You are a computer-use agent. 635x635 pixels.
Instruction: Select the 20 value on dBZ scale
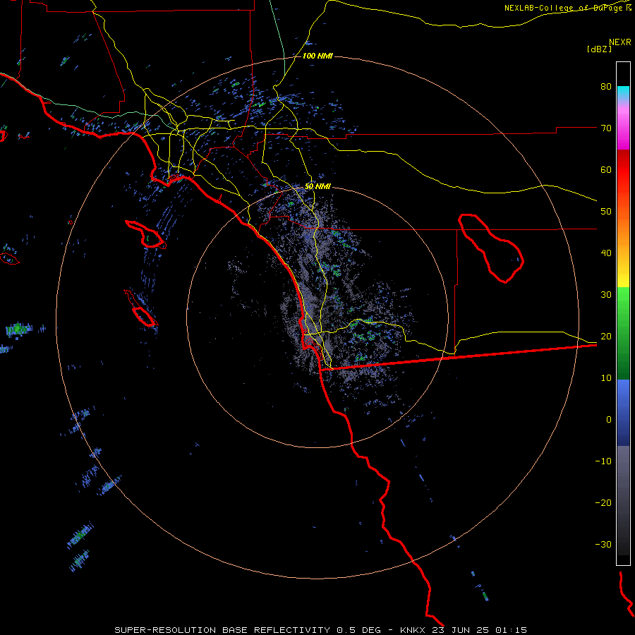(x=606, y=337)
